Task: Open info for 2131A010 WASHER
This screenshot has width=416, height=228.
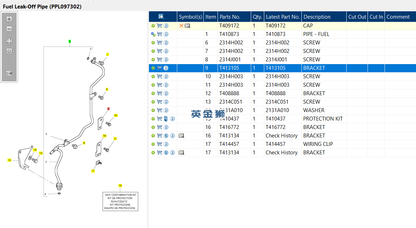Action: coord(166,110)
